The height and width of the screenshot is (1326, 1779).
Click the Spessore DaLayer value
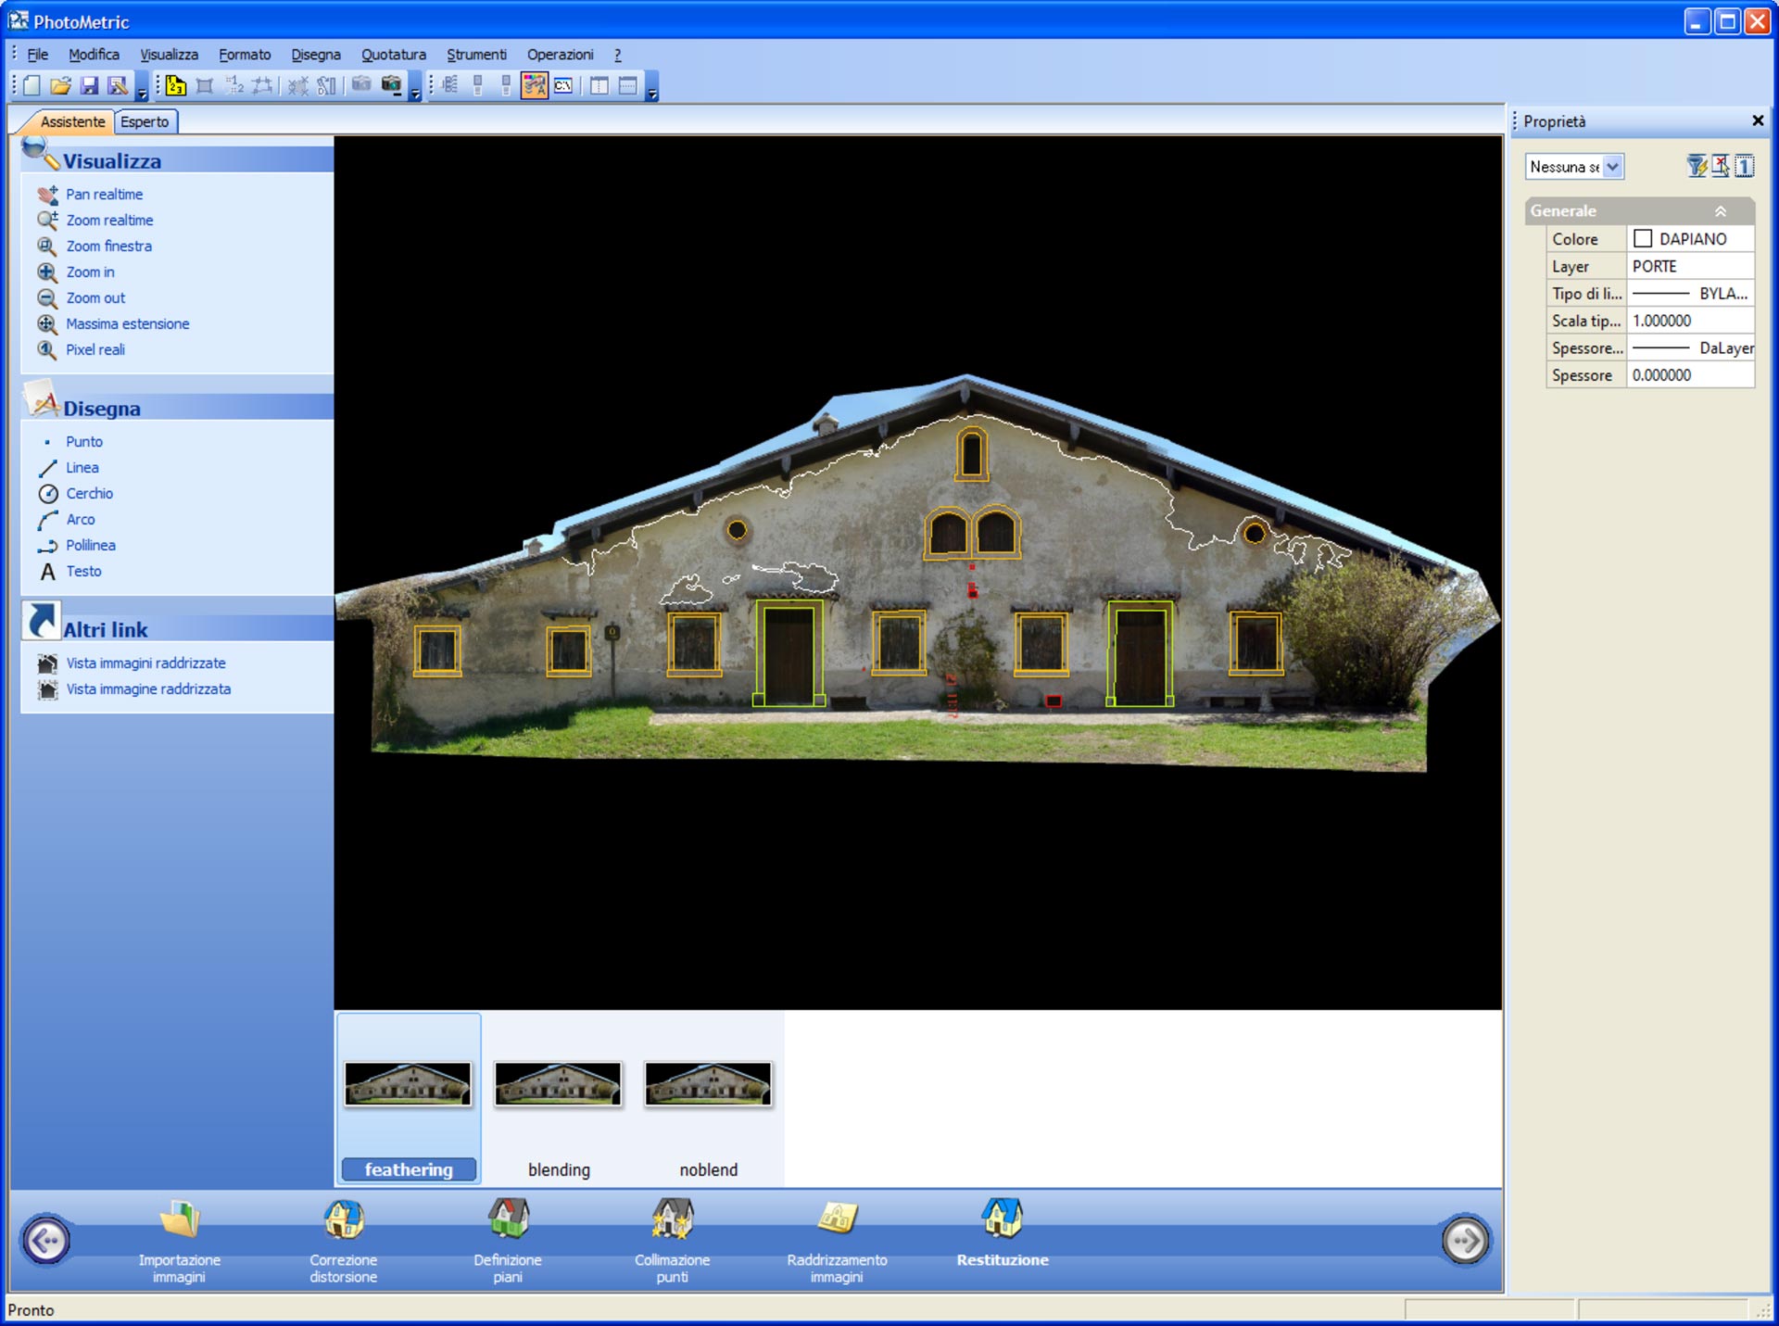[1690, 348]
